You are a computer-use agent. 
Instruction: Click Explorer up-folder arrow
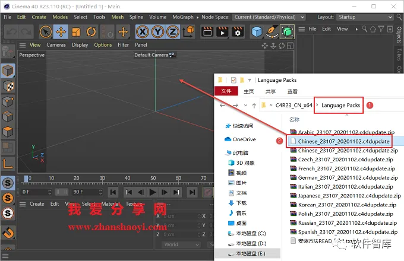coord(254,106)
